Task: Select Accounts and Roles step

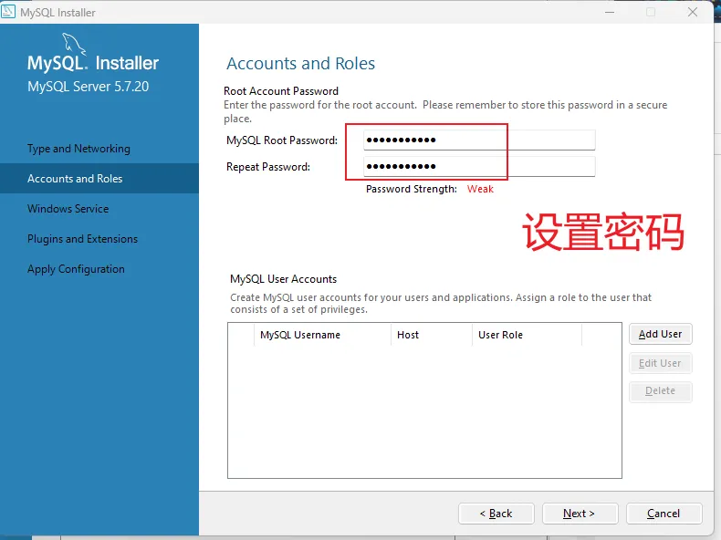Action: click(75, 179)
